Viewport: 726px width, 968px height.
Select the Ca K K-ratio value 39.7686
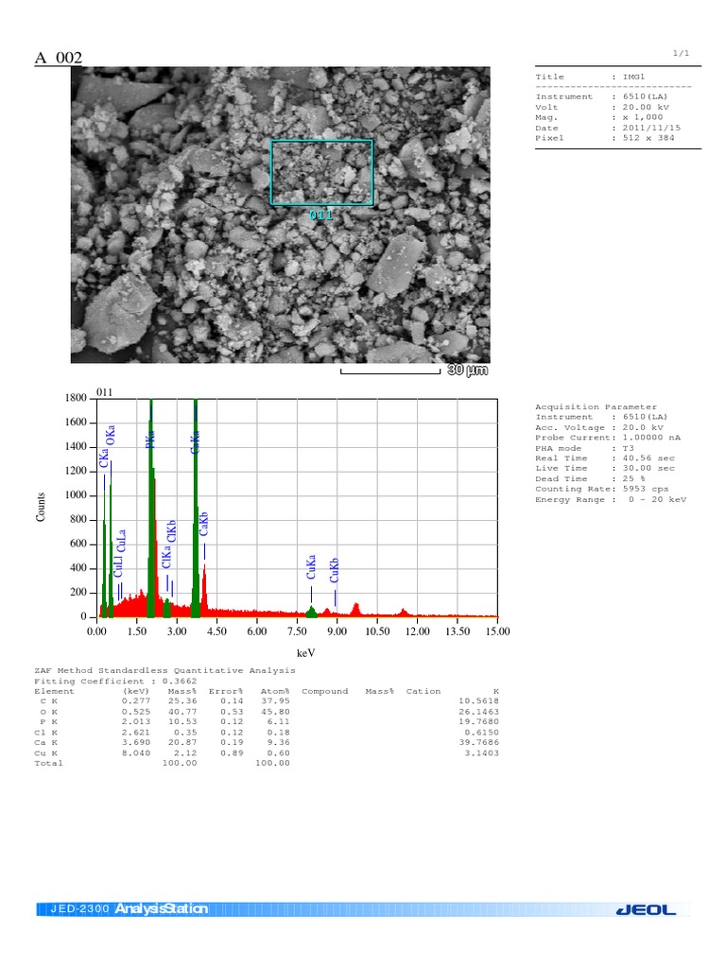coord(478,743)
